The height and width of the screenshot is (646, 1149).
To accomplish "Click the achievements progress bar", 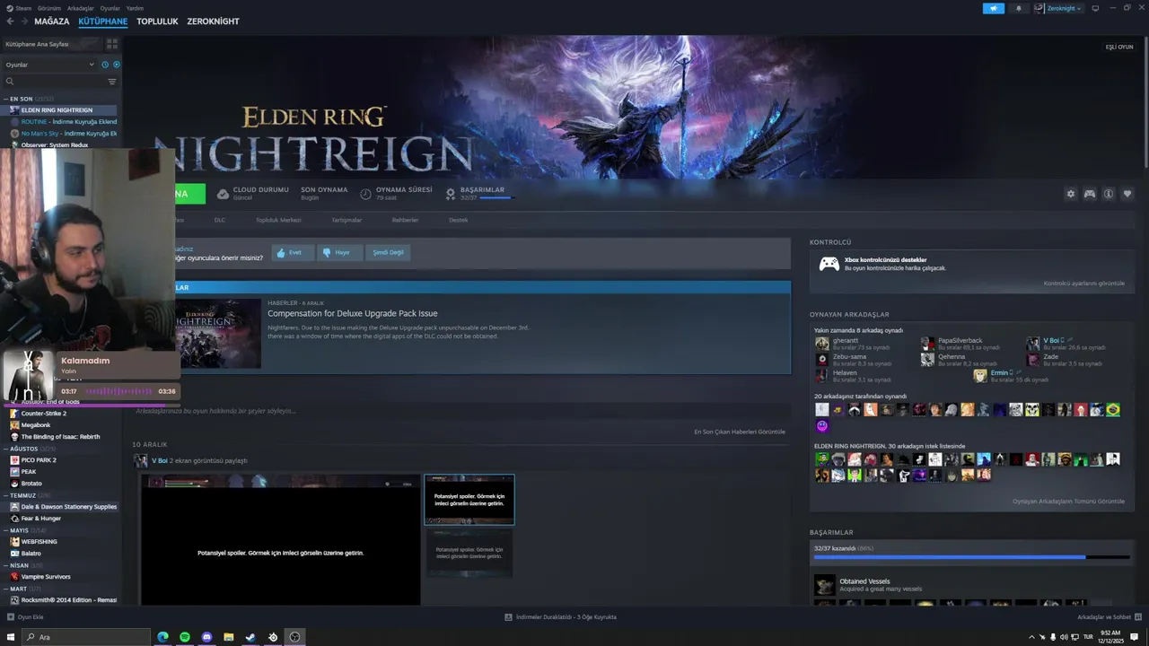I will point(971,557).
